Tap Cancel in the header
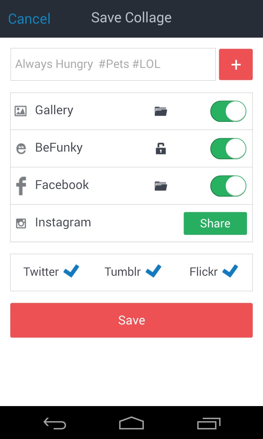Screen dimensions: 263x439 29,19
